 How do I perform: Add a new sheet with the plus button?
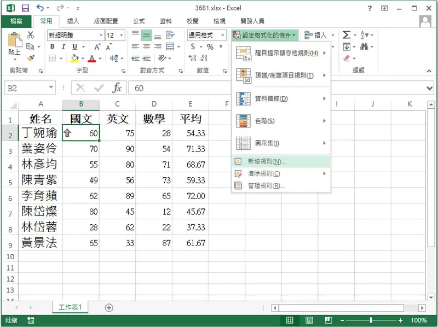(109, 308)
